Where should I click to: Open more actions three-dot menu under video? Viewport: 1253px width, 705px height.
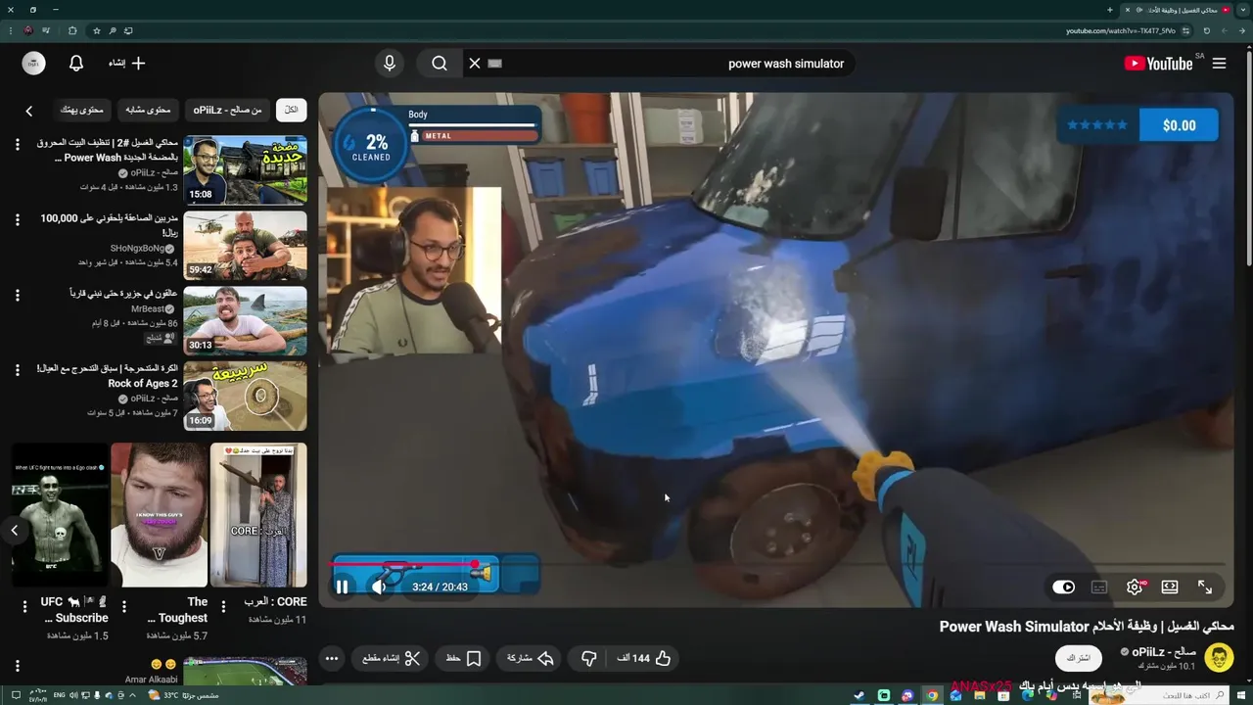coord(332,658)
